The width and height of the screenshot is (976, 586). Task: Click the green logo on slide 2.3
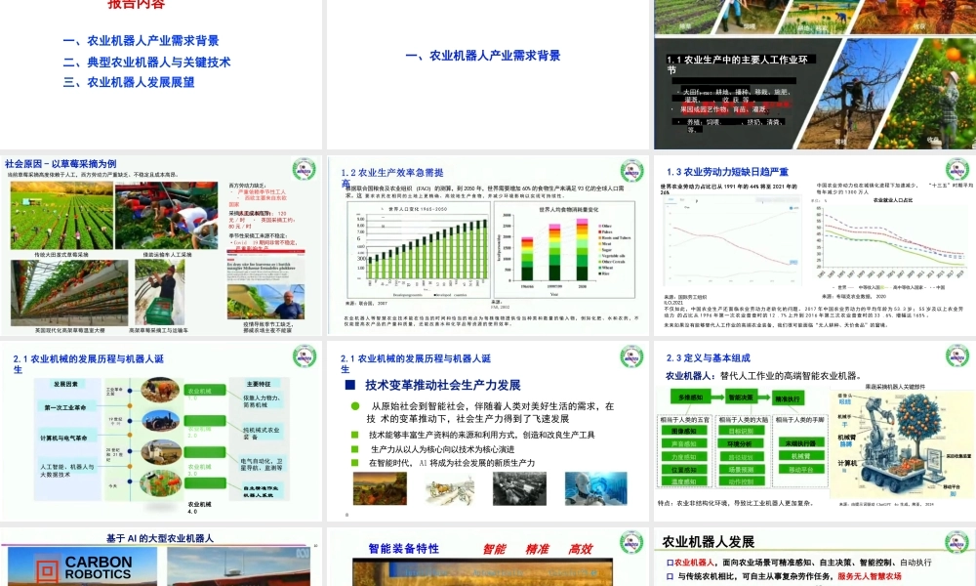[957, 356]
